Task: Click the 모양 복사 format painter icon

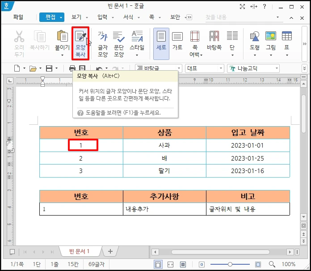Action: click(80, 36)
